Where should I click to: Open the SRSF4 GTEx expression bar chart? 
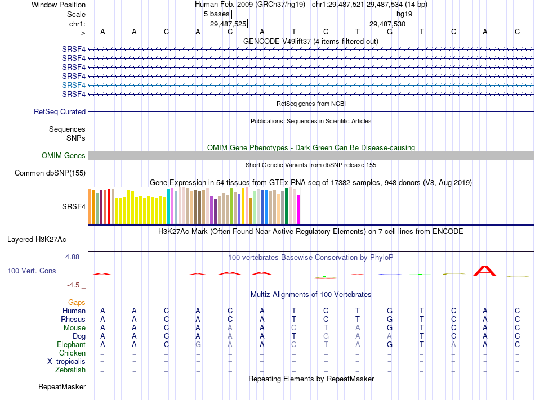pos(194,205)
